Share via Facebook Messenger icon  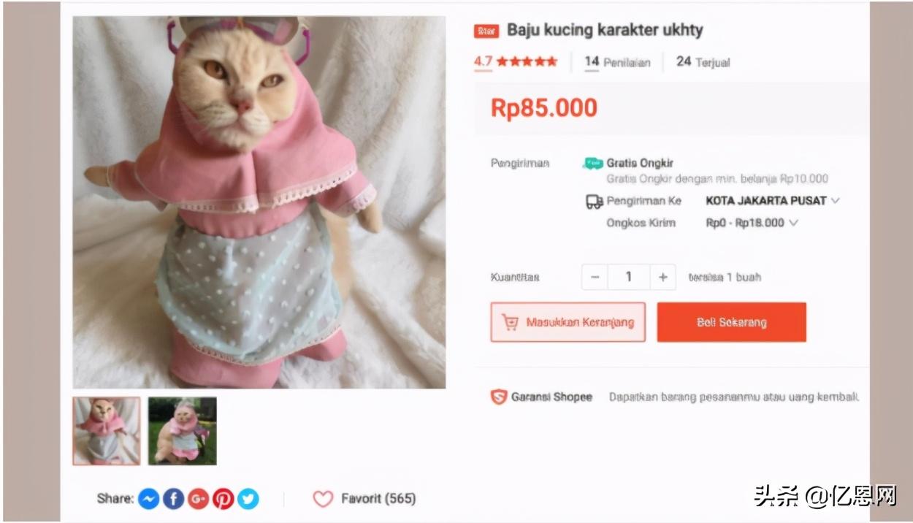pos(148,499)
